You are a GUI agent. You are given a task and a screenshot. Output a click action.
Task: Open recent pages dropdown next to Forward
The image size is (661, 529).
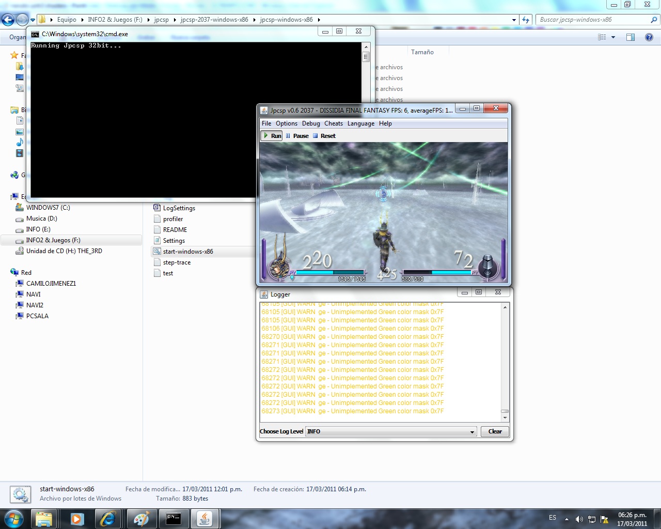coord(33,20)
